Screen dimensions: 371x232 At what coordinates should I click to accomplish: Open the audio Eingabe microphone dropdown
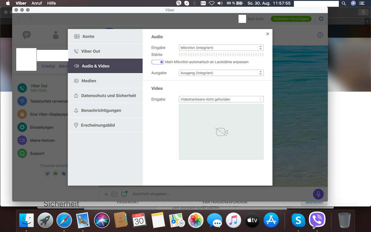[x=221, y=48]
